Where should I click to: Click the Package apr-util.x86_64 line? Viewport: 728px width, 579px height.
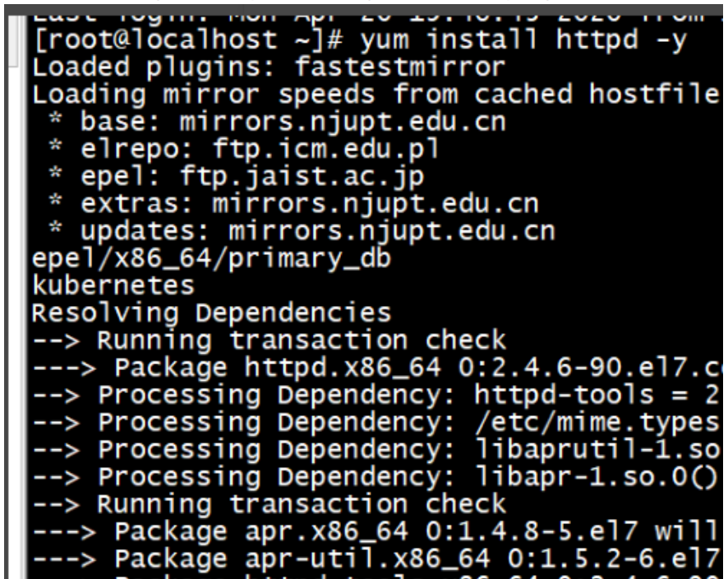[376, 559]
